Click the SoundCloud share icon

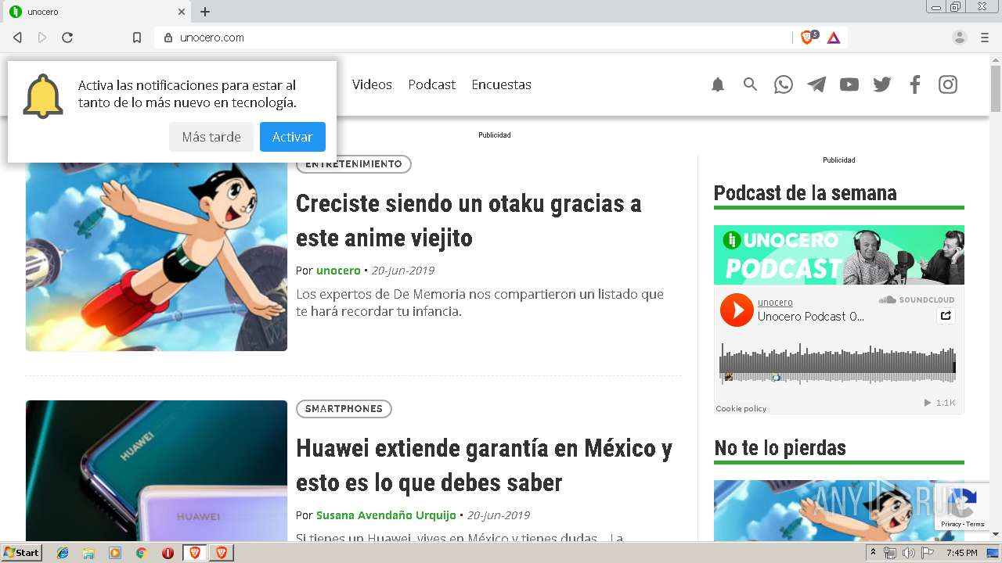[x=946, y=316]
